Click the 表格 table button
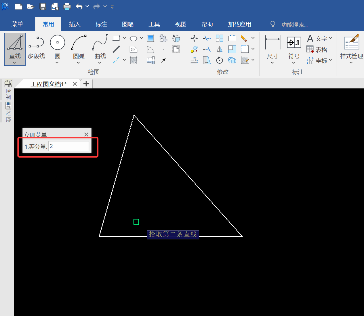This screenshot has width=364, height=316. [317, 50]
